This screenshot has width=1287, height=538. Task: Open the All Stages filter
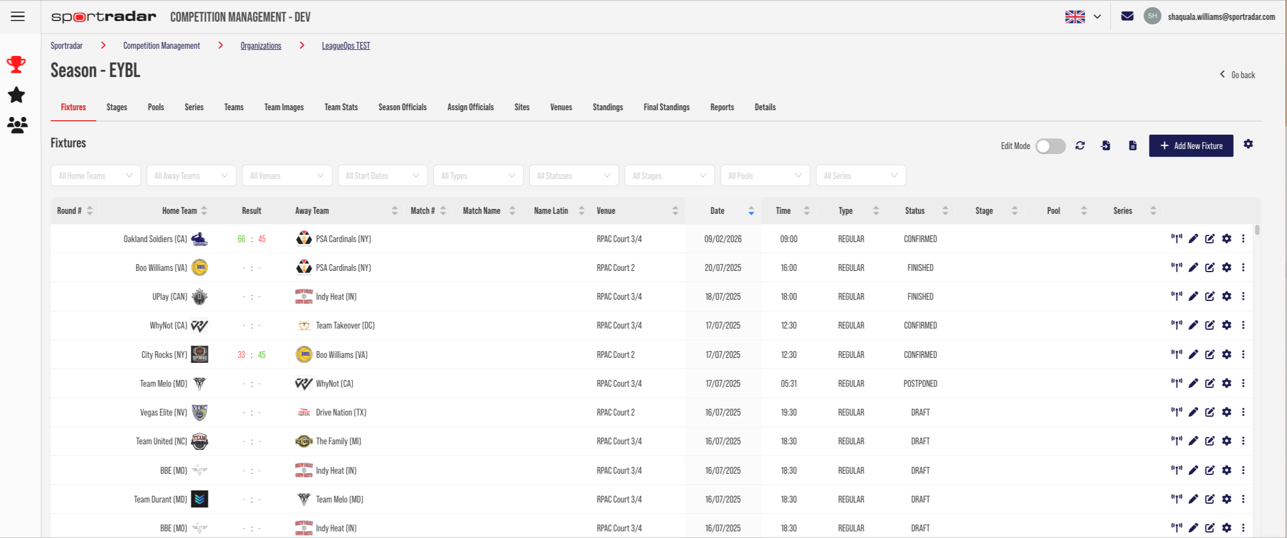point(669,176)
